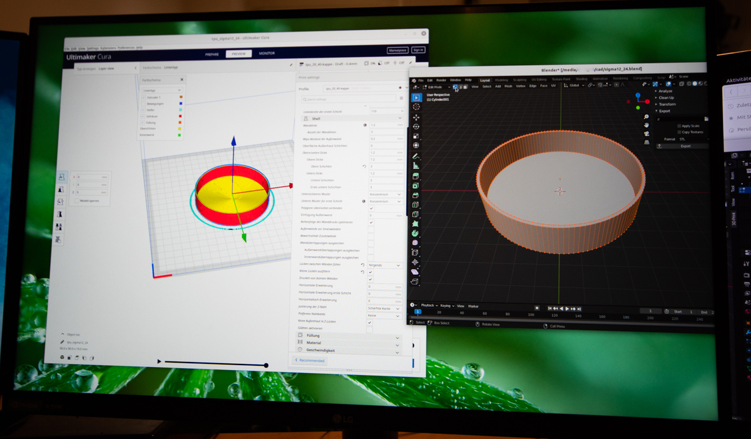This screenshot has height=439, width=751.
Task: Activate the Blender Cursor tool
Action: 416,107
